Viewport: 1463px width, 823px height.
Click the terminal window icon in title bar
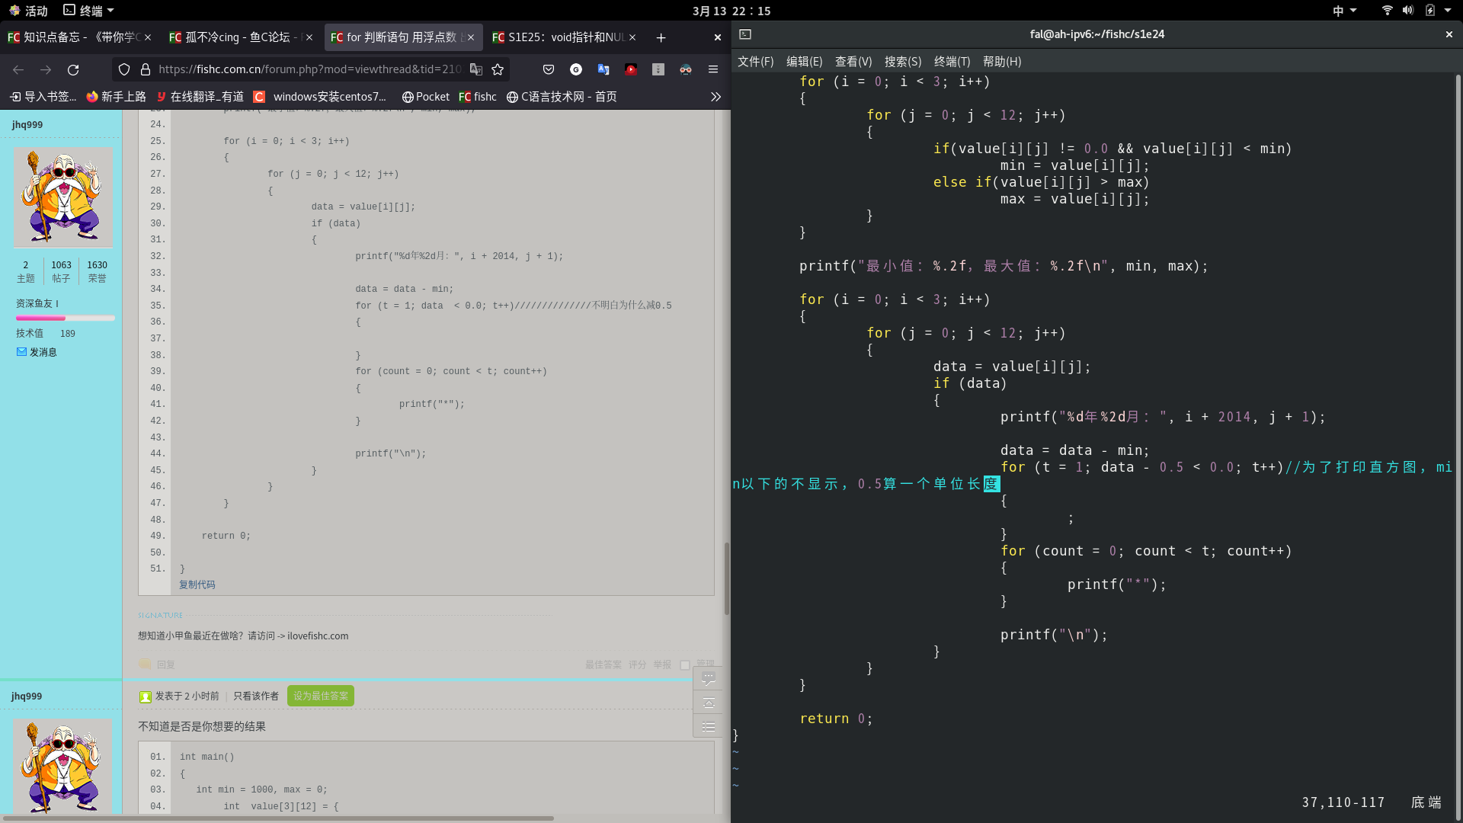pos(745,34)
